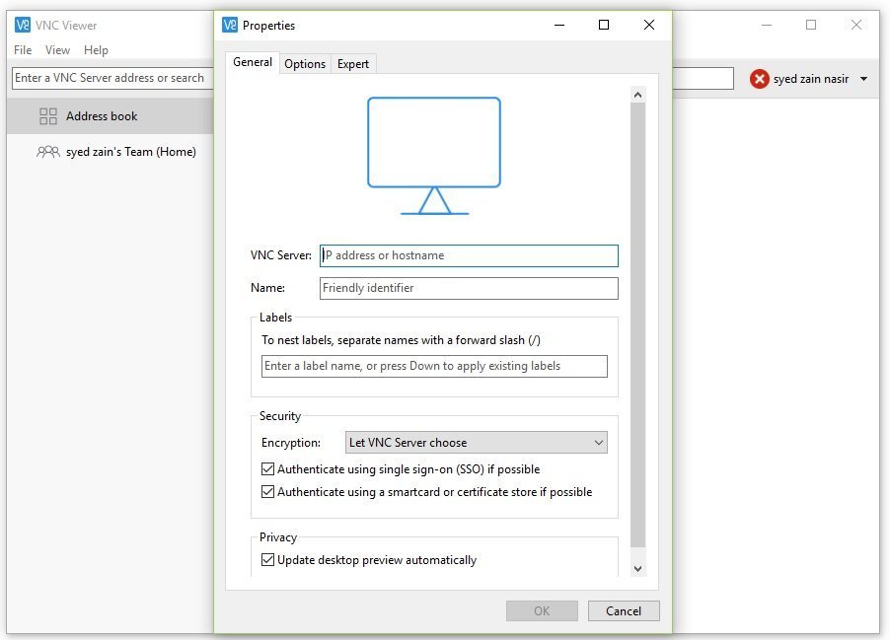This screenshot has width=890, height=640.
Task: Click the team people icon in sidebar
Action: (48, 152)
